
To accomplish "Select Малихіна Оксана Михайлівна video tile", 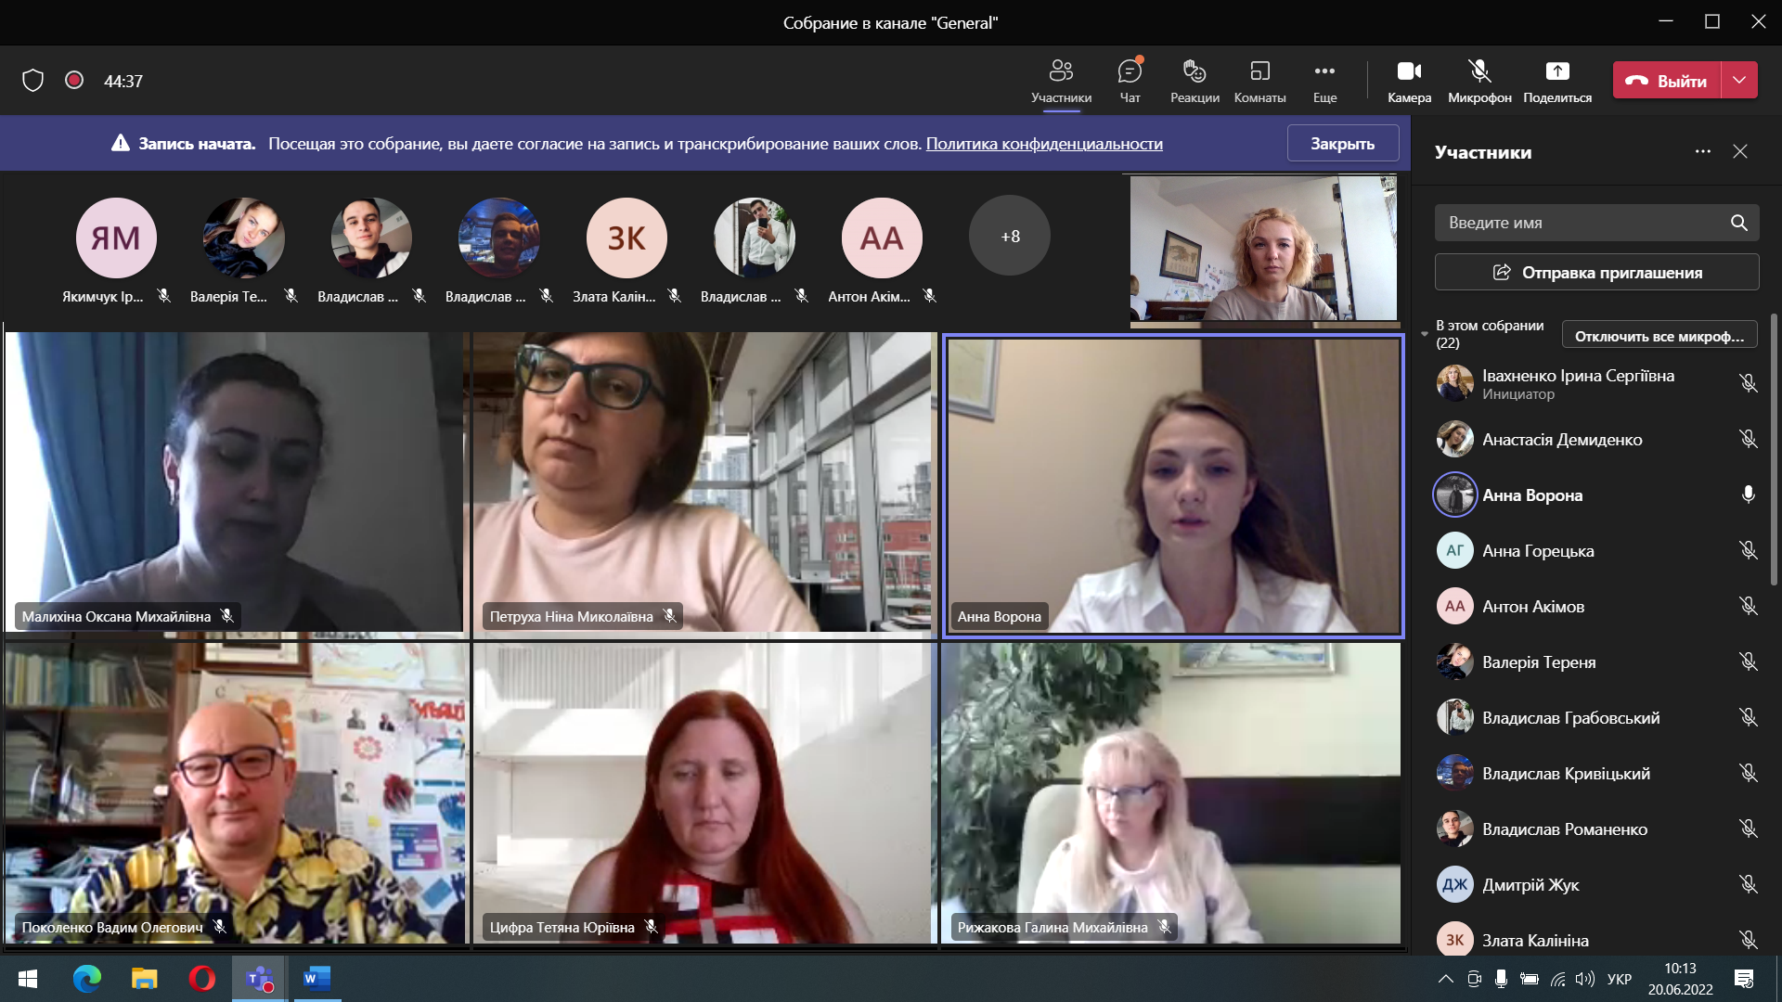I will [236, 482].
